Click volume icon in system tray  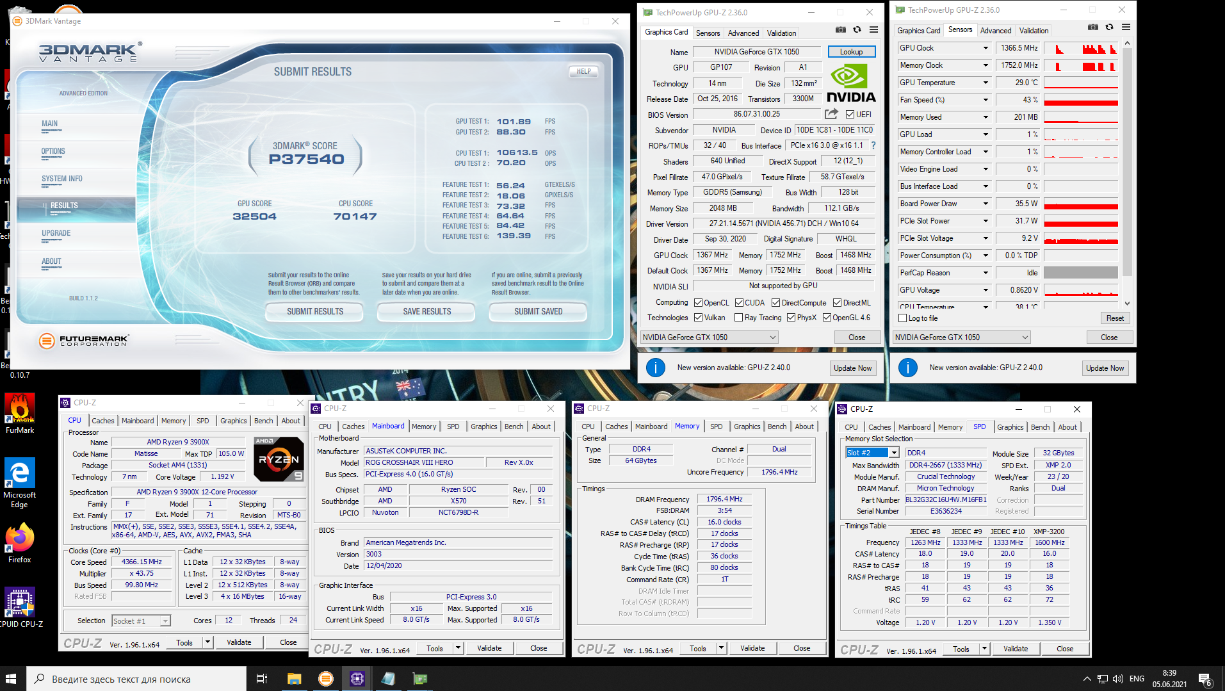(1118, 679)
